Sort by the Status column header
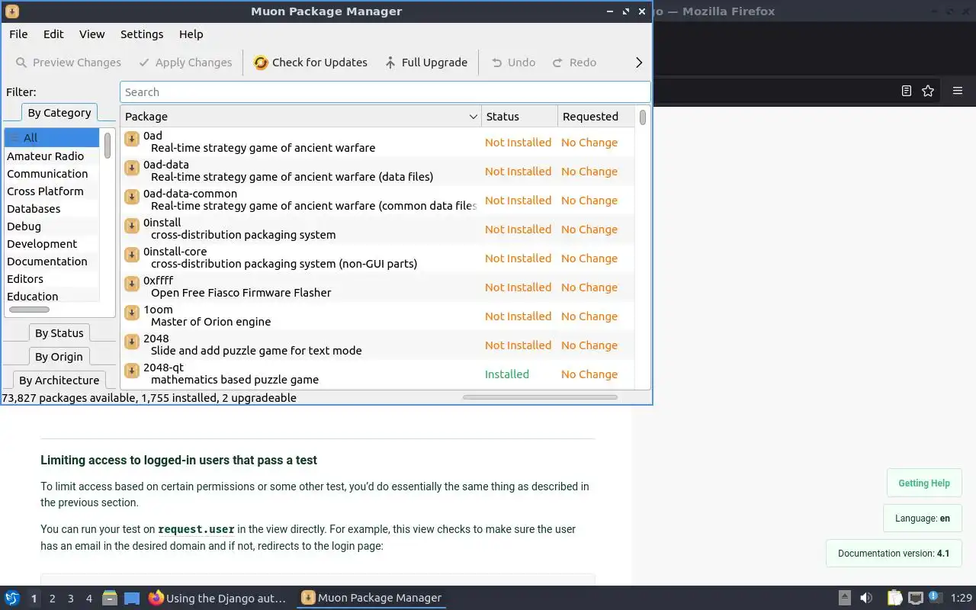976x610 pixels. point(519,117)
